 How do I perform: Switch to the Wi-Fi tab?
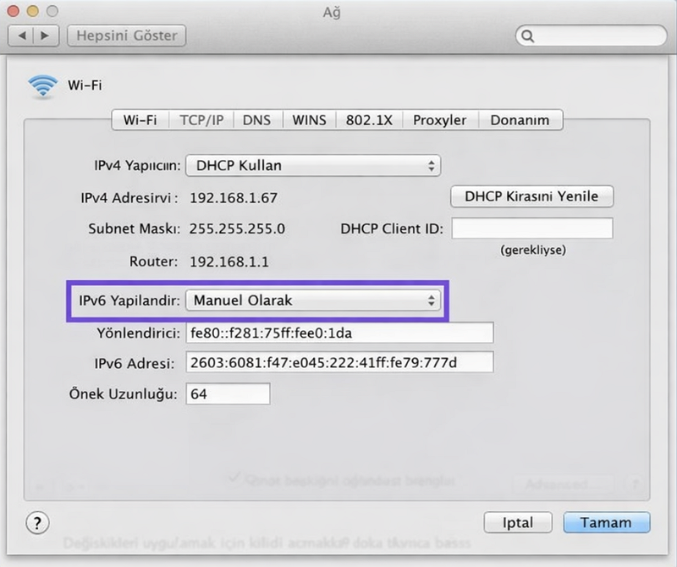click(140, 120)
